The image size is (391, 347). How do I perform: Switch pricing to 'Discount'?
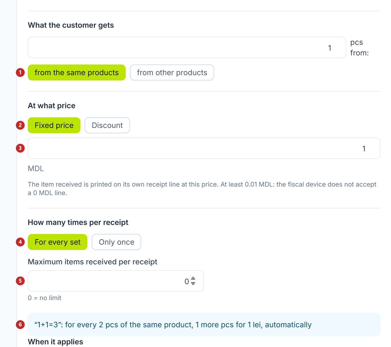(x=107, y=125)
